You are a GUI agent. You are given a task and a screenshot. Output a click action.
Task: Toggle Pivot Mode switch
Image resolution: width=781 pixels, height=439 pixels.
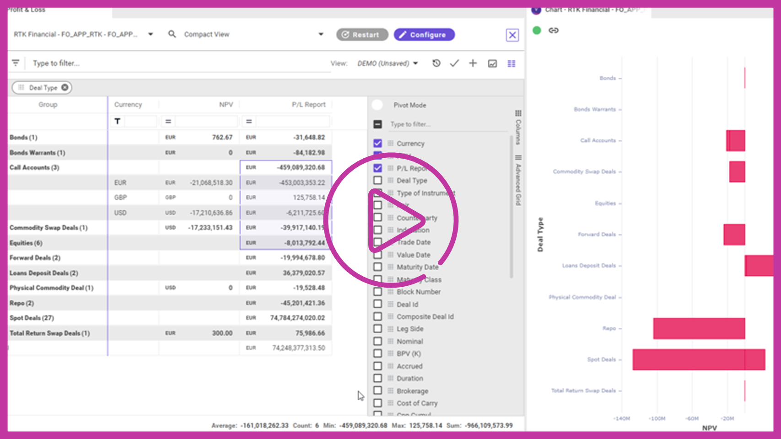[377, 105]
